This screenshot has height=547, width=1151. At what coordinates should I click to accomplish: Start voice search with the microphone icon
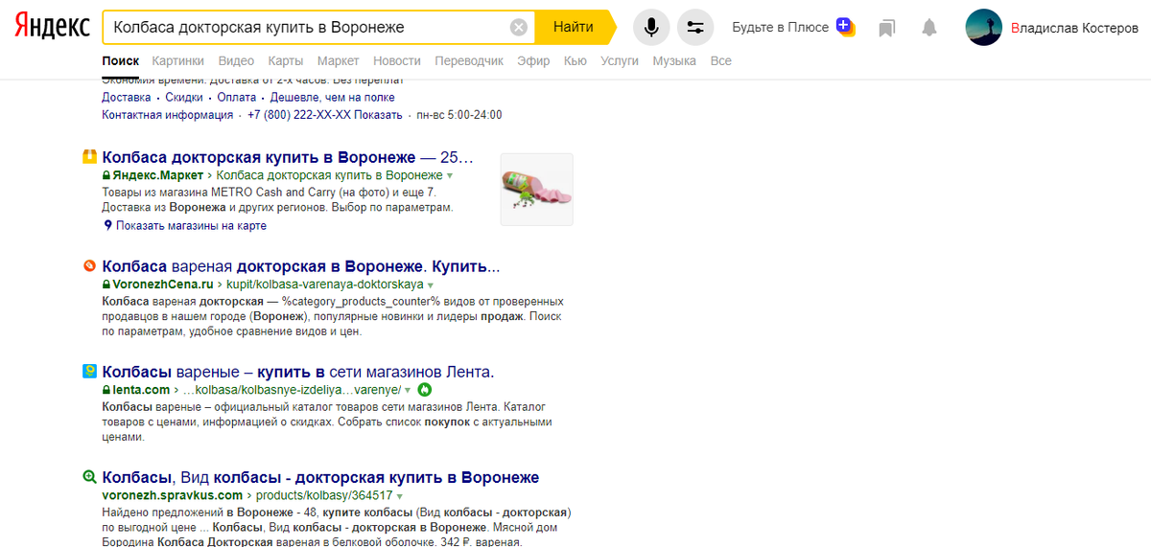tap(651, 27)
